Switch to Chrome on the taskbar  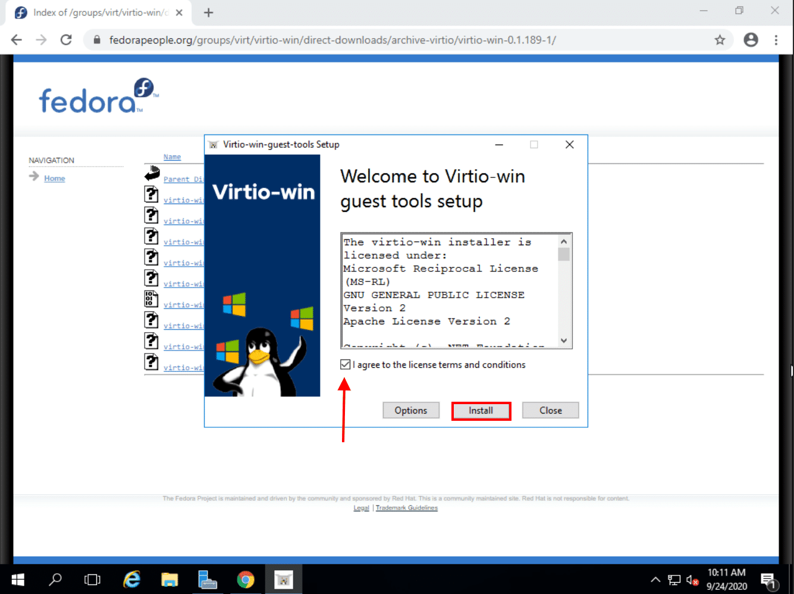coord(246,579)
